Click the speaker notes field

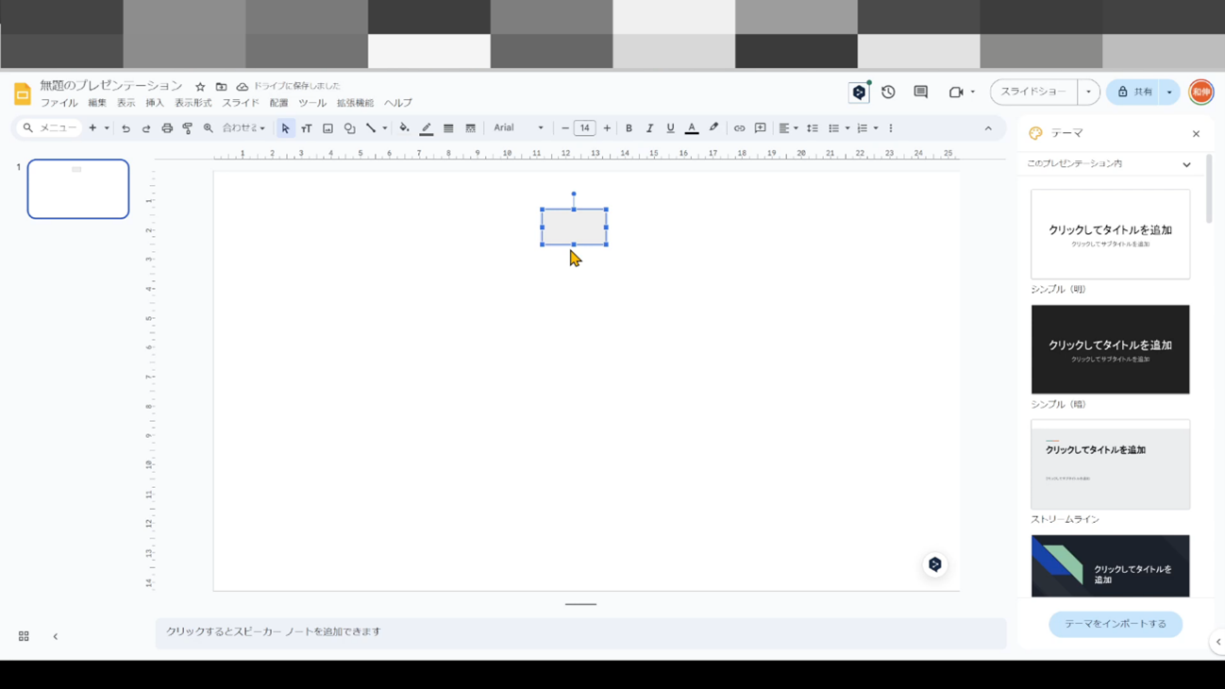click(x=580, y=632)
